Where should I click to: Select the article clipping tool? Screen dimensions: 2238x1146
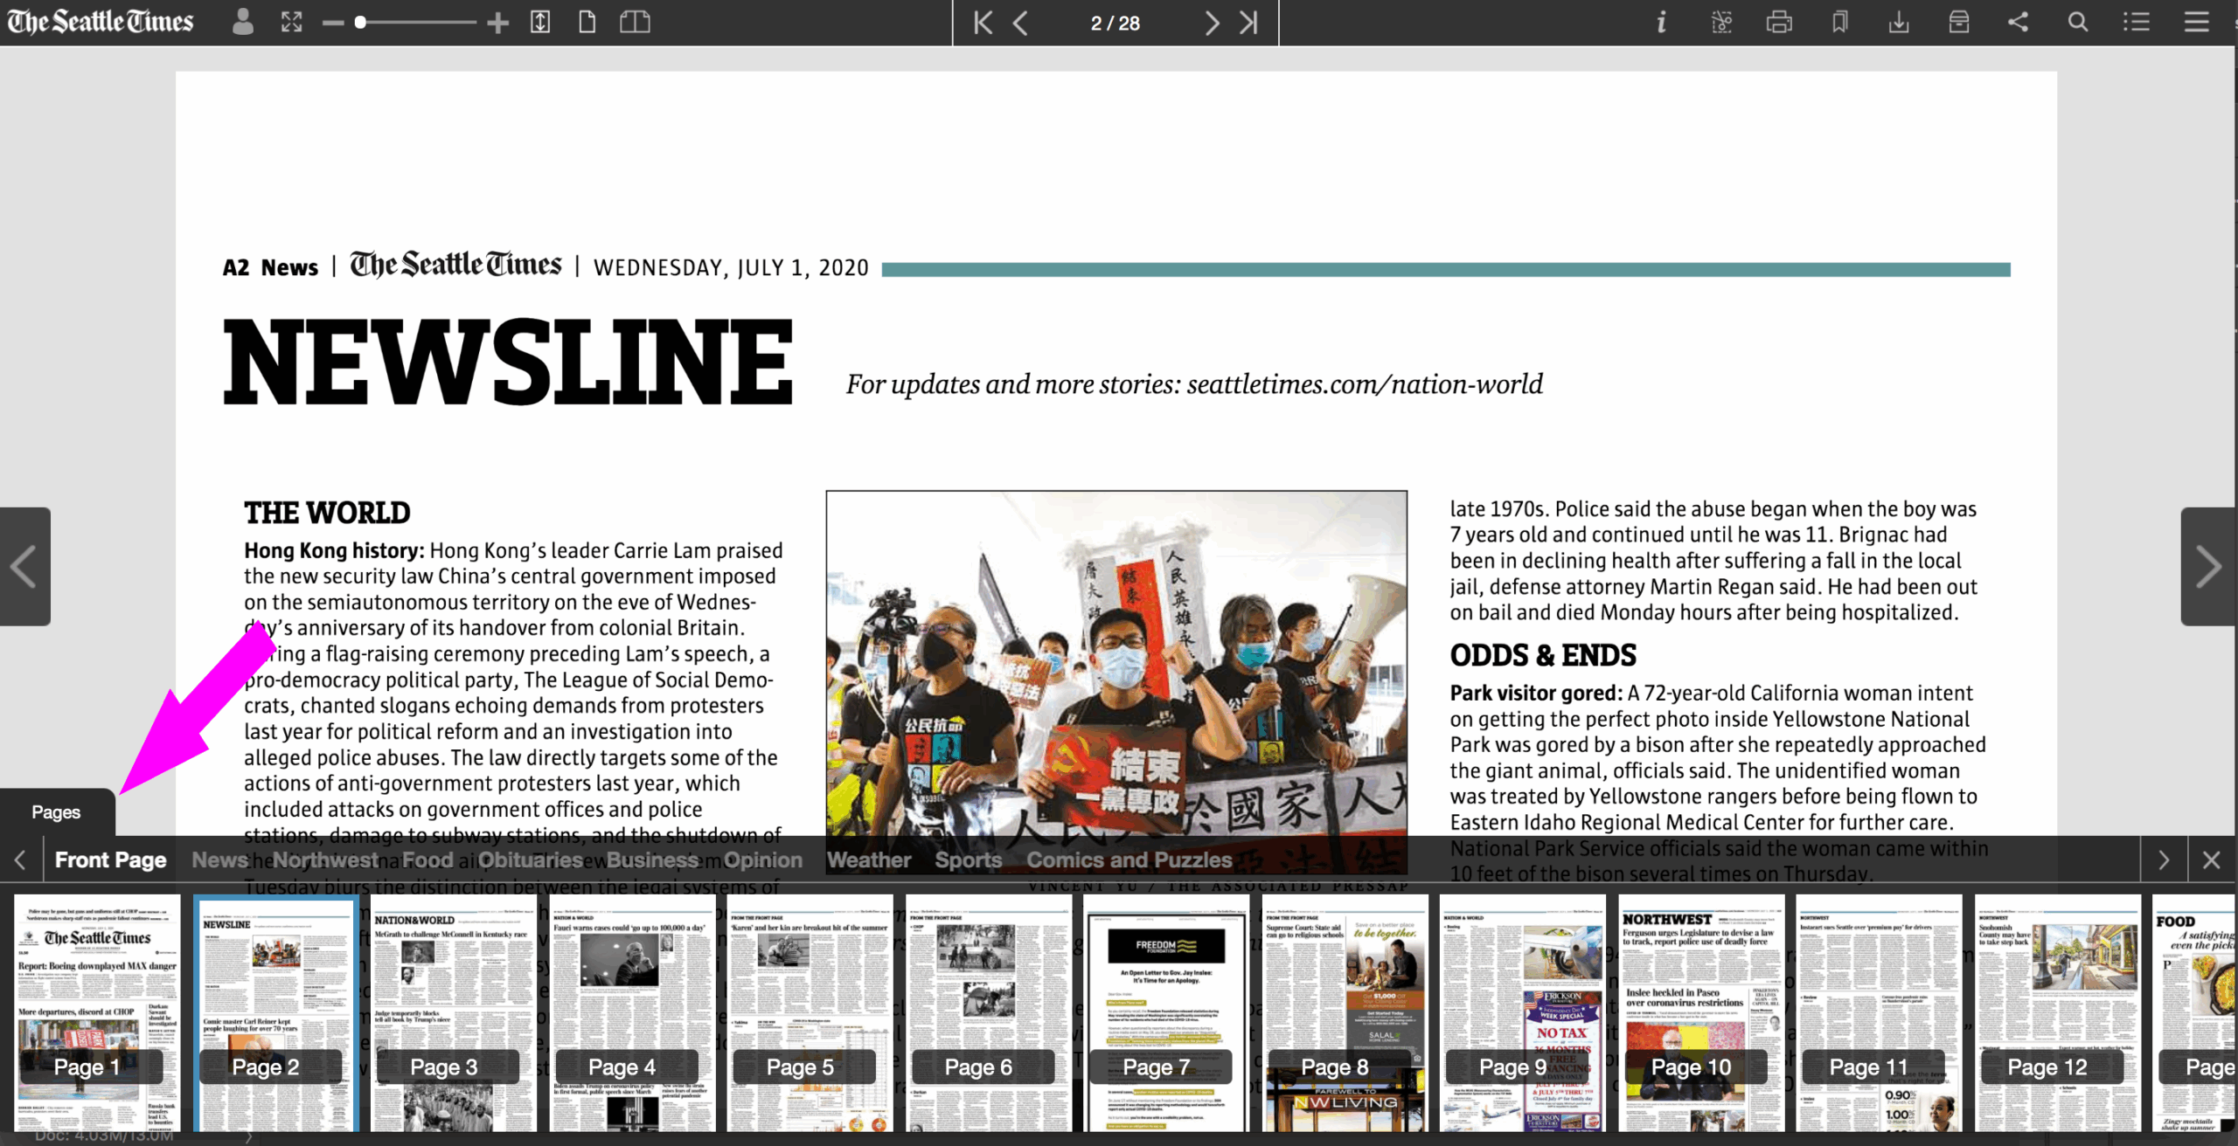pyautogui.click(x=1720, y=23)
